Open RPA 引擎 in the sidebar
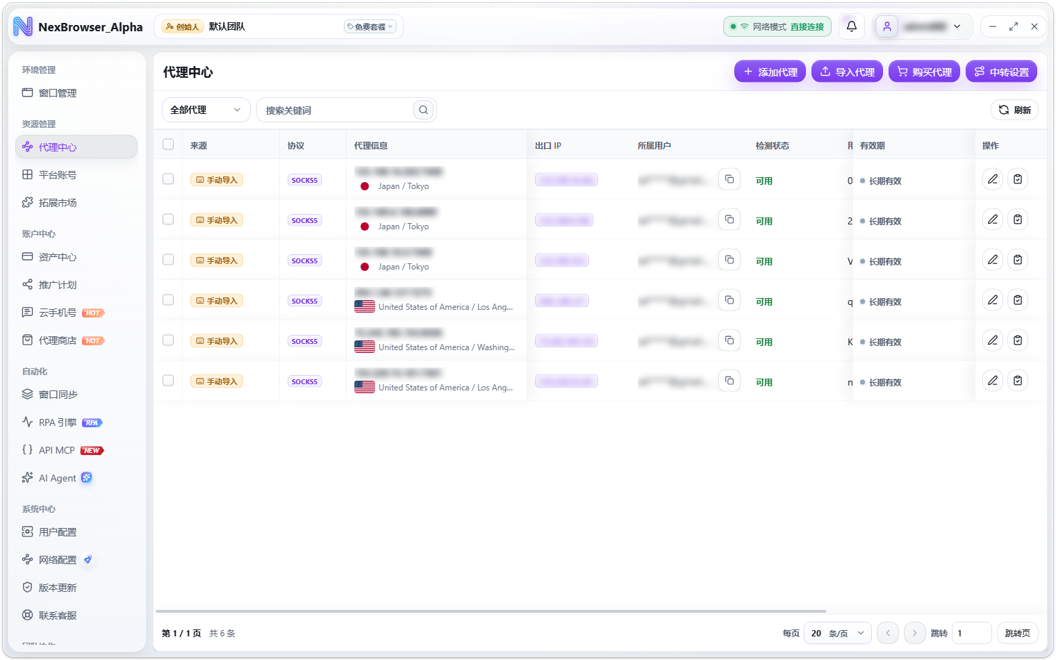Image resolution: width=1056 pixels, height=660 pixels. tap(76, 422)
